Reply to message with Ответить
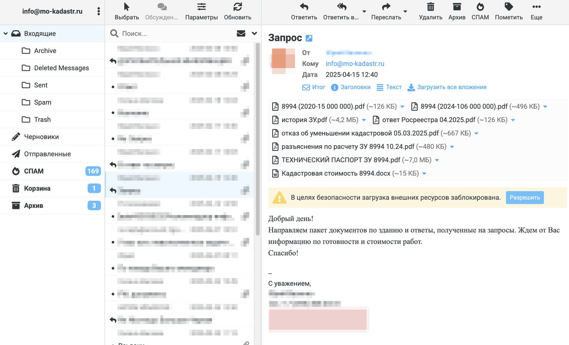The image size is (569, 345). tap(304, 12)
